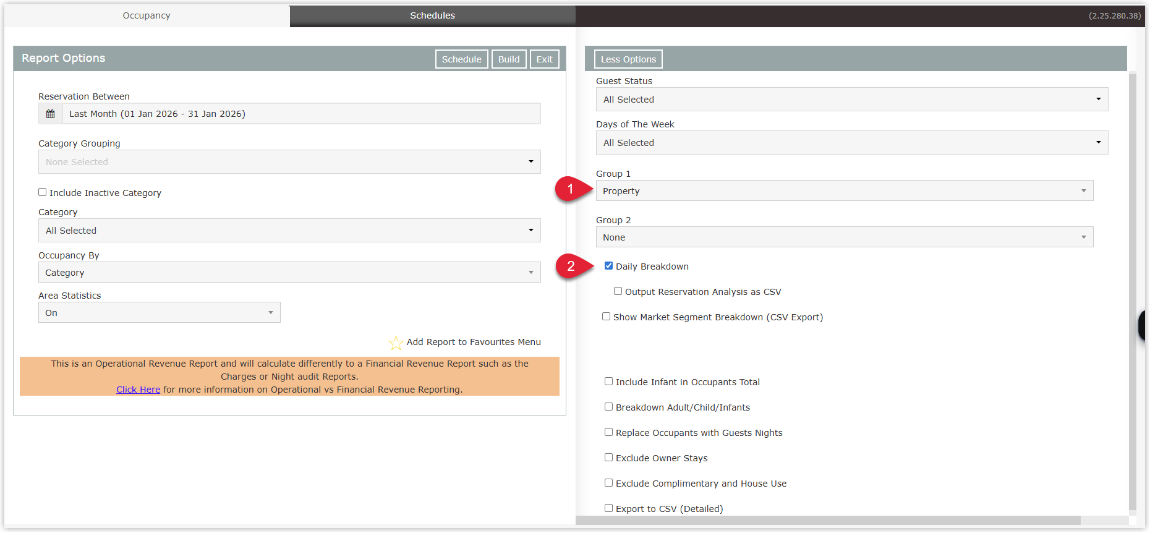This screenshot has height=533, width=1150.
Task: Open the Guest Status dropdown
Action: [x=851, y=100]
